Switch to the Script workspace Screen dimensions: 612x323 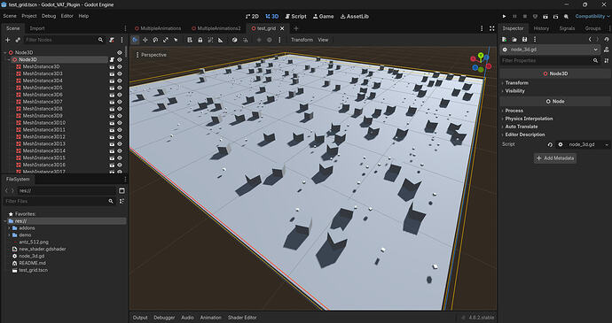[x=295, y=16]
